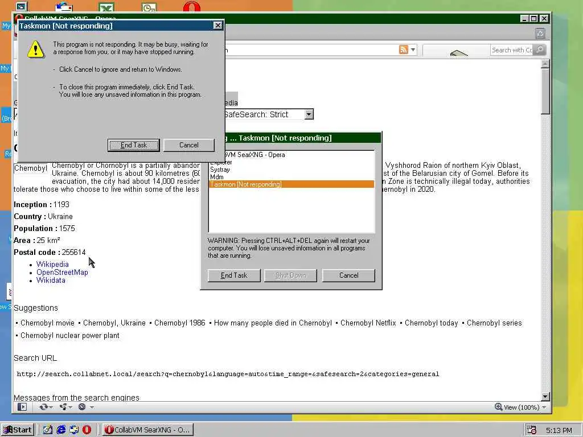Click the Chernobyl infobox image placeholder

[31, 168]
